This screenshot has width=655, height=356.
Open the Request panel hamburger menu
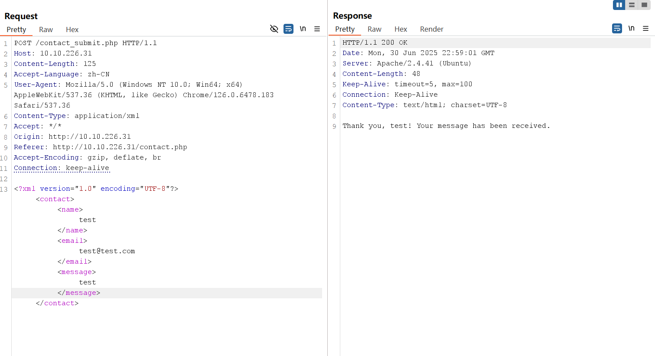coord(317,29)
